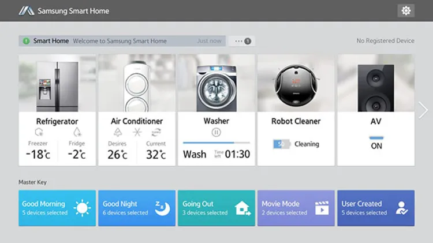Image resolution: width=433 pixels, height=243 pixels.
Task: Open the Robot Cleaner device image
Action: point(296,83)
